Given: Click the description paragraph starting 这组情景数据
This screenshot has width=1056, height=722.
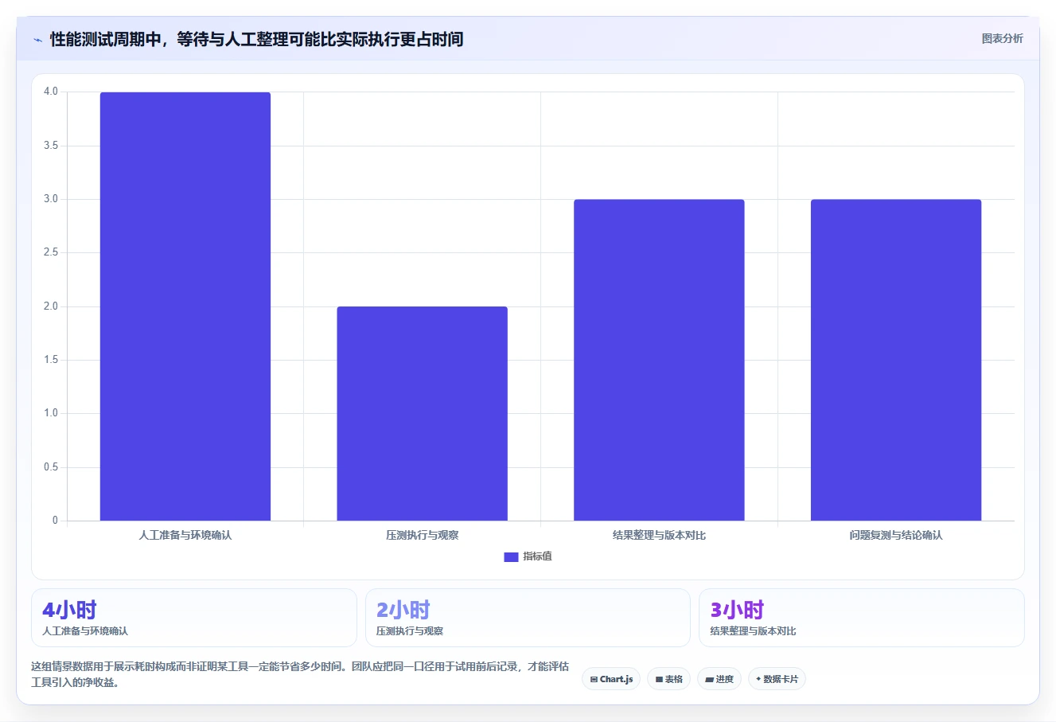Looking at the screenshot, I should [300, 674].
